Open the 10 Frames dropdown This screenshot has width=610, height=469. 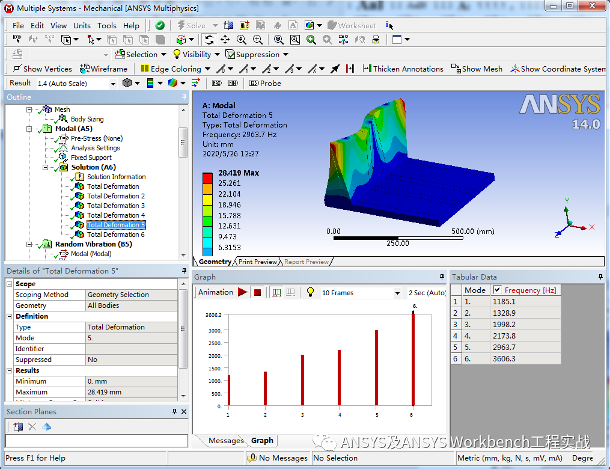click(x=397, y=293)
